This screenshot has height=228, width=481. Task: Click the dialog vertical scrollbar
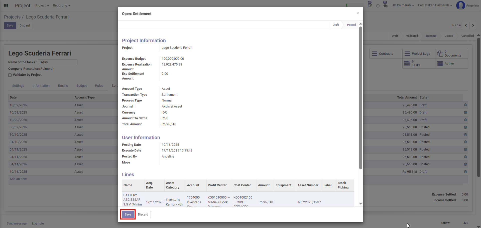pyautogui.click(x=360, y=97)
